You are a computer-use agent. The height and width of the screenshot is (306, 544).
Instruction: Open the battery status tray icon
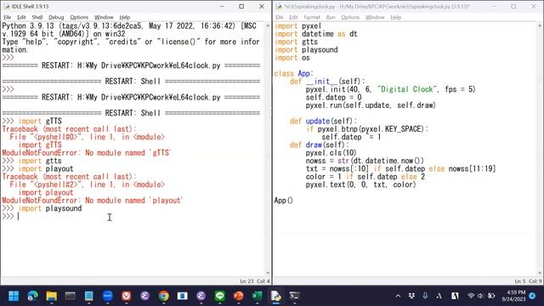491,296
